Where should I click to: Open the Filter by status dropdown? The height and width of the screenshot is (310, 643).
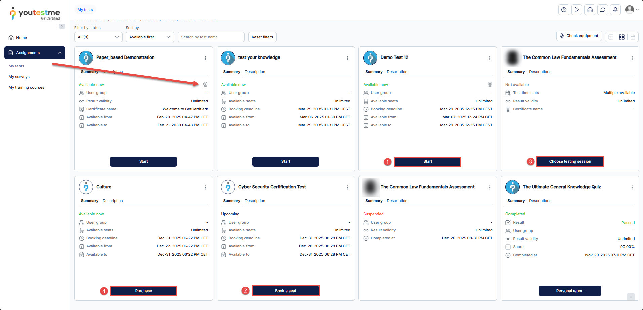click(x=98, y=37)
